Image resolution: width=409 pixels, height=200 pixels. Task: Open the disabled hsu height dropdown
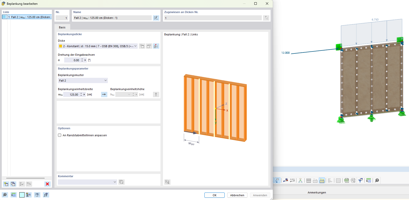129,95
